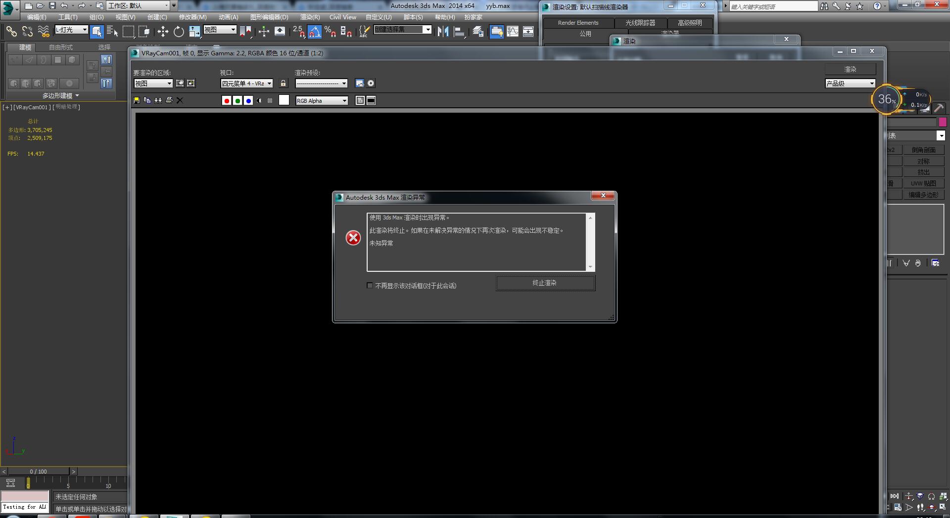Open the 要渲染的区域 dropdown set to 视图
The height and width of the screenshot is (518, 950).
click(x=153, y=84)
